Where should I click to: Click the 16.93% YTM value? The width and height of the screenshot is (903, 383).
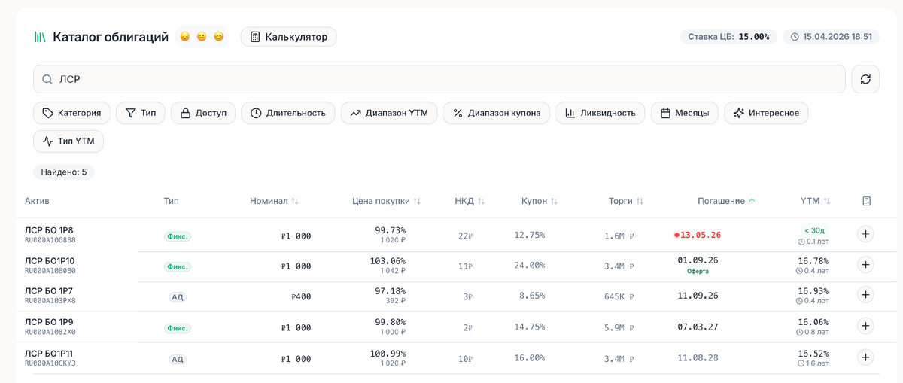point(813,291)
